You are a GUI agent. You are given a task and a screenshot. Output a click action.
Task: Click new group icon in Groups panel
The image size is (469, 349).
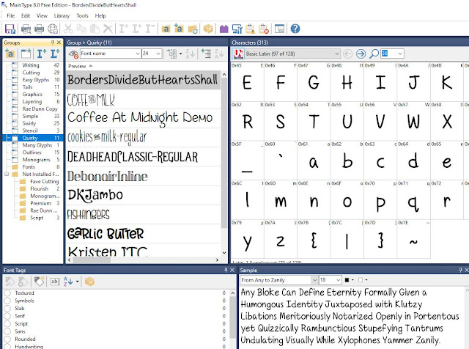[x=26, y=54]
